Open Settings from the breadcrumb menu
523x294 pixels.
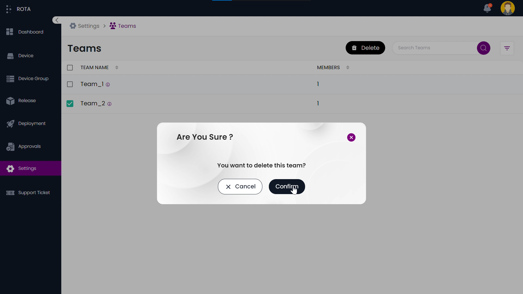[x=88, y=26]
